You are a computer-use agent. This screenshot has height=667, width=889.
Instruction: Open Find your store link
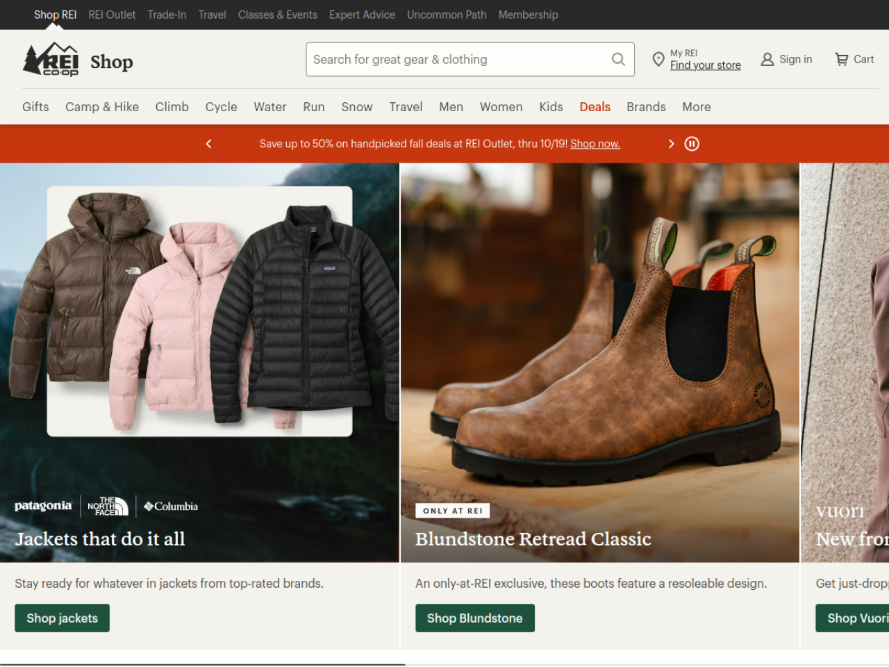pyautogui.click(x=706, y=65)
